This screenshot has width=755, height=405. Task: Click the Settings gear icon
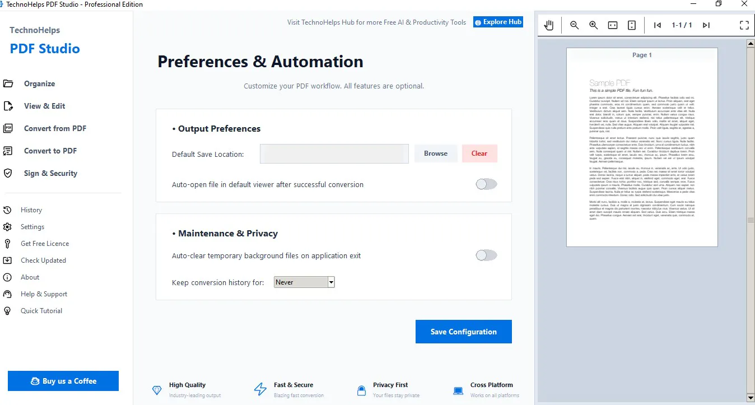click(8, 227)
